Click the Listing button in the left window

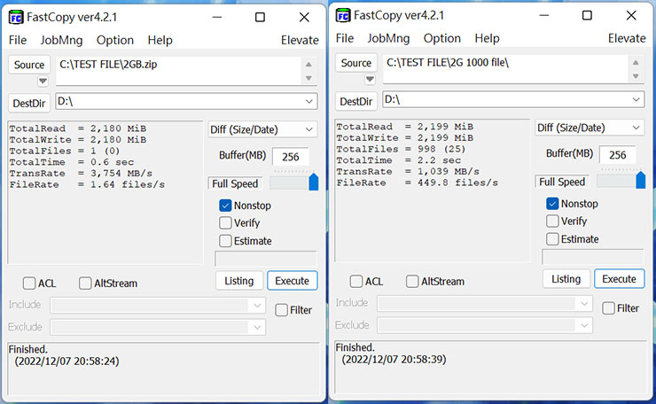point(239,281)
